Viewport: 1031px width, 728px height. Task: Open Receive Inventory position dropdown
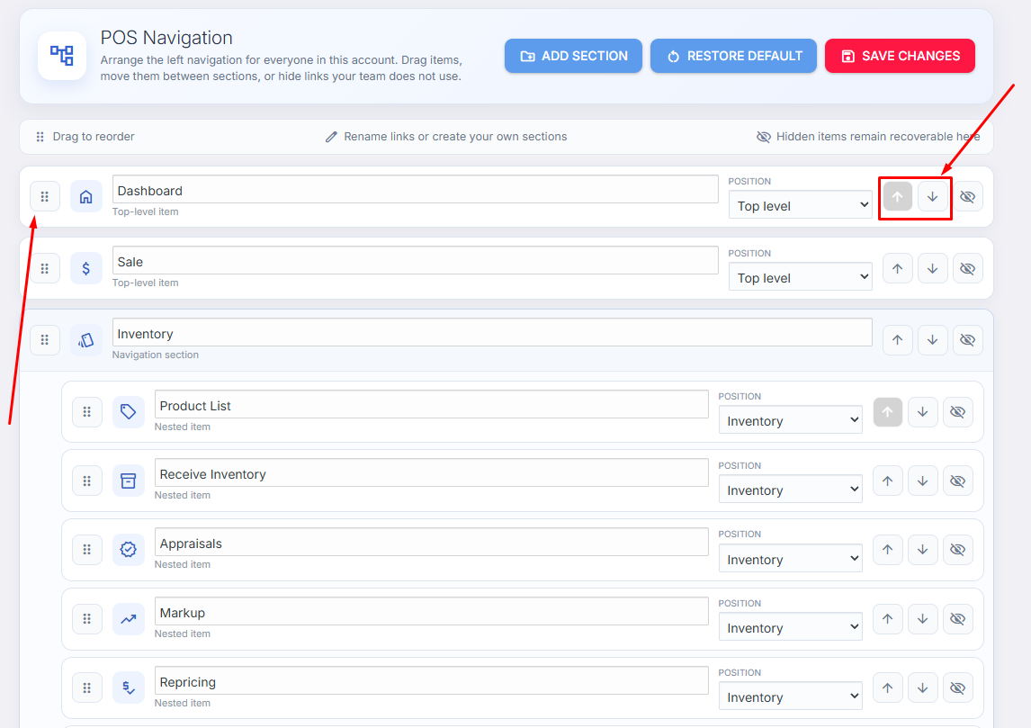[x=791, y=490]
